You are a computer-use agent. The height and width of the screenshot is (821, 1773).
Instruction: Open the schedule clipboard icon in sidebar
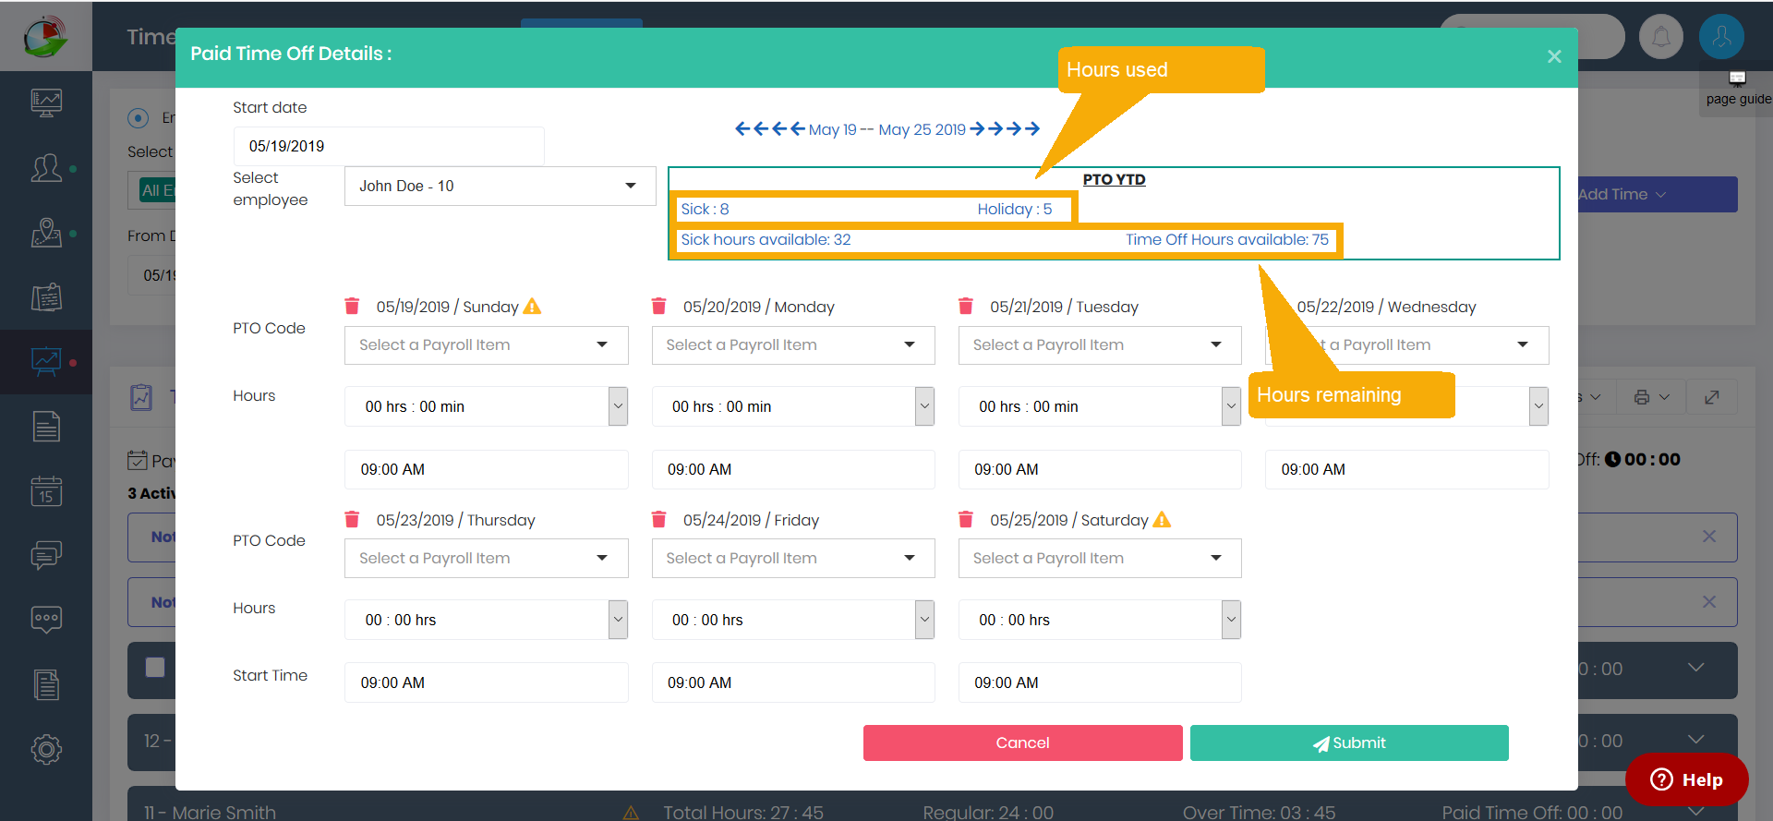click(x=46, y=296)
